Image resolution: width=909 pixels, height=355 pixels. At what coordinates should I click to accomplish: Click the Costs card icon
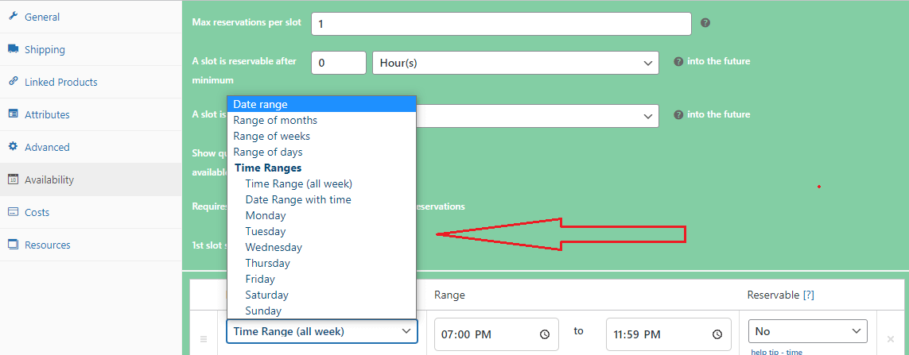pos(13,212)
